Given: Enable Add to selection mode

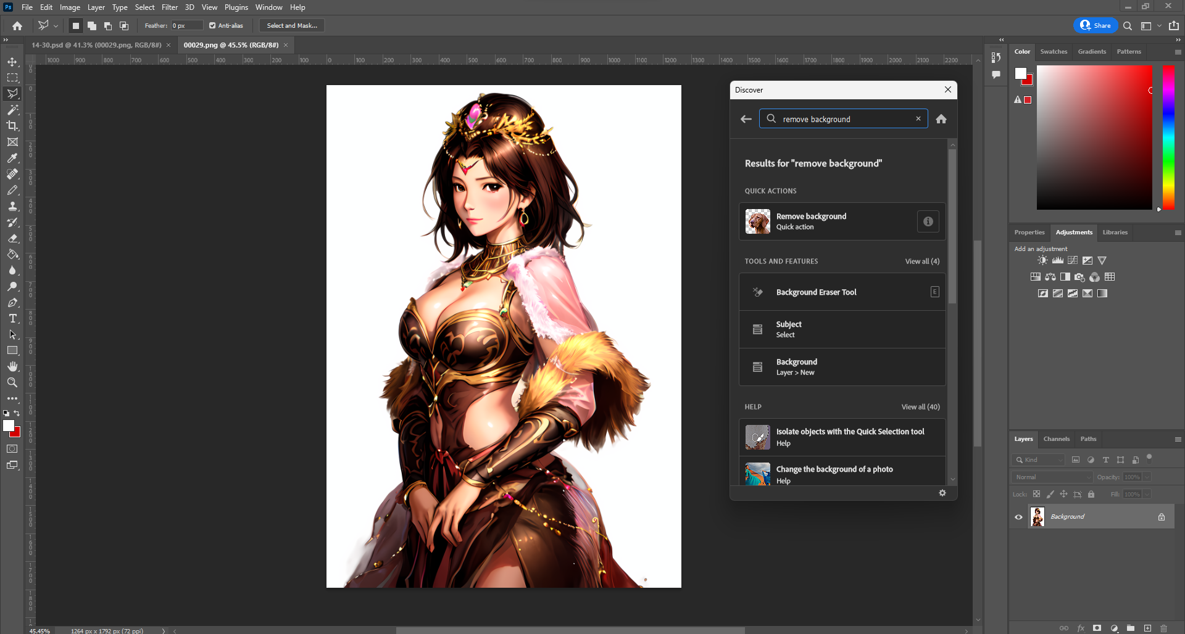Looking at the screenshot, I should click(x=91, y=25).
